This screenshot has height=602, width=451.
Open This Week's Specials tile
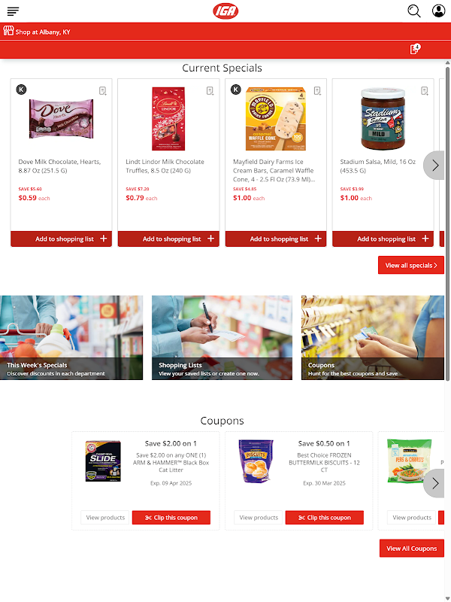(x=71, y=337)
